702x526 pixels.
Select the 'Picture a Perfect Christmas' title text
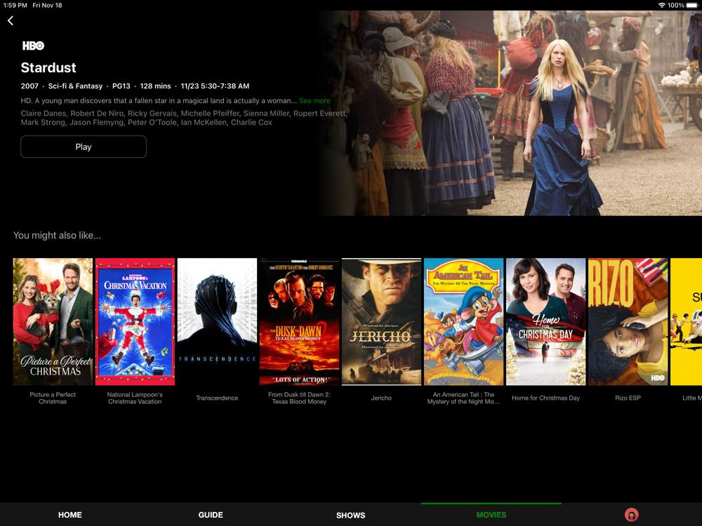pyautogui.click(x=53, y=398)
